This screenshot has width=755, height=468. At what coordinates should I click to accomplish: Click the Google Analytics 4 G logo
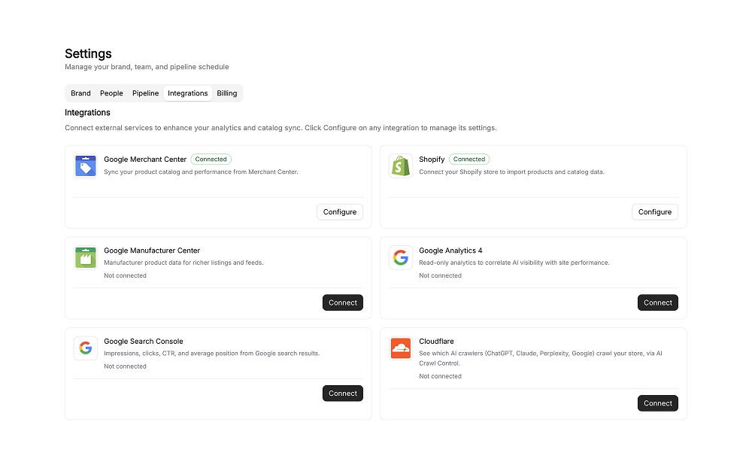(x=401, y=257)
